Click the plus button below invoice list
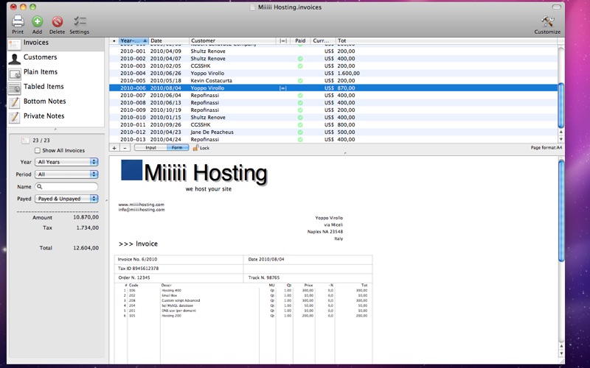590x368 pixels. 114,148
